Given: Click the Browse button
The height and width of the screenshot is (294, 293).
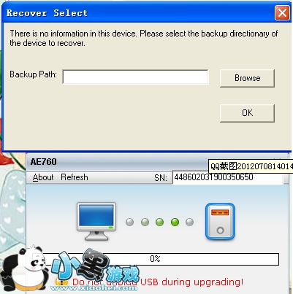Looking at the screenshot, I should 247,78.
